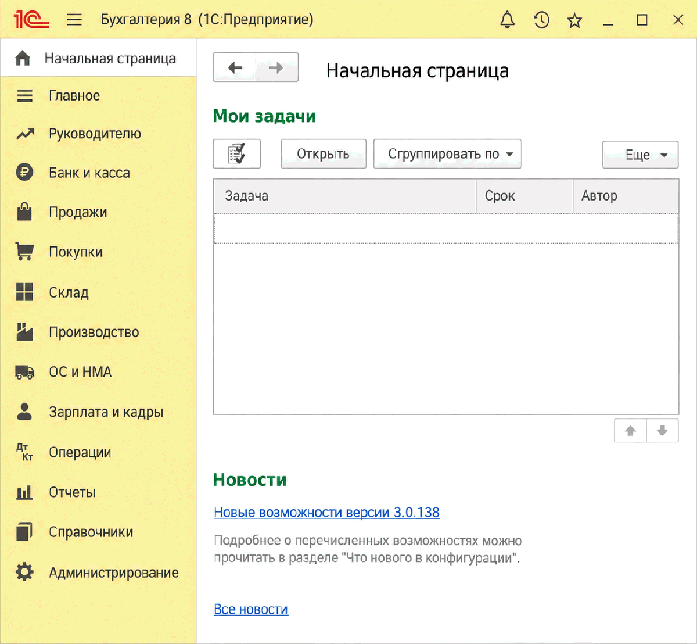This screenshot has height=644, width=697.
Task: Click home icon of Начальная страница
Action: click(x=23, y=58)
